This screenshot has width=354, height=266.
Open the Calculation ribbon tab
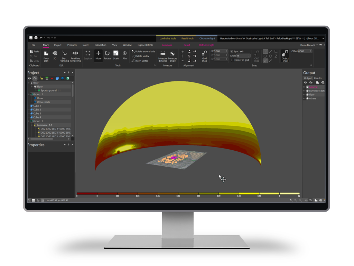pyautogui.click(x=100, y=45)
